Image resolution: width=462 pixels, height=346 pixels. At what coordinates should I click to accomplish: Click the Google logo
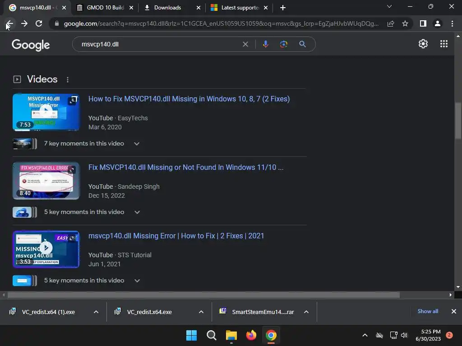(31, 45)
